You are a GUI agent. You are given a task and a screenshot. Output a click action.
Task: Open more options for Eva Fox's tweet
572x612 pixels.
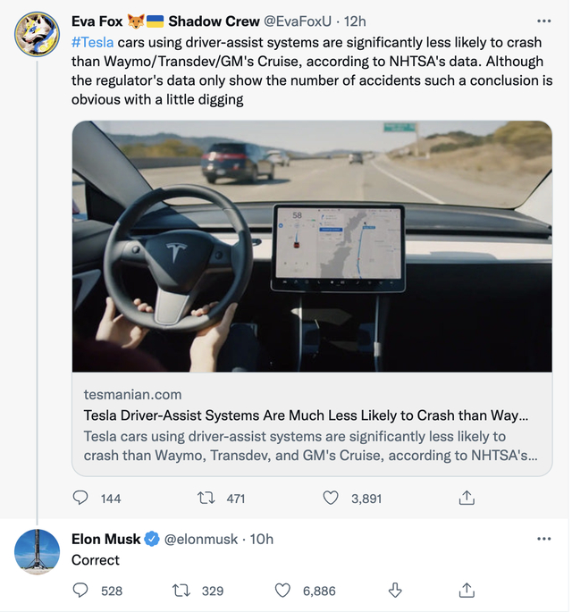click(x=543, y=21)
